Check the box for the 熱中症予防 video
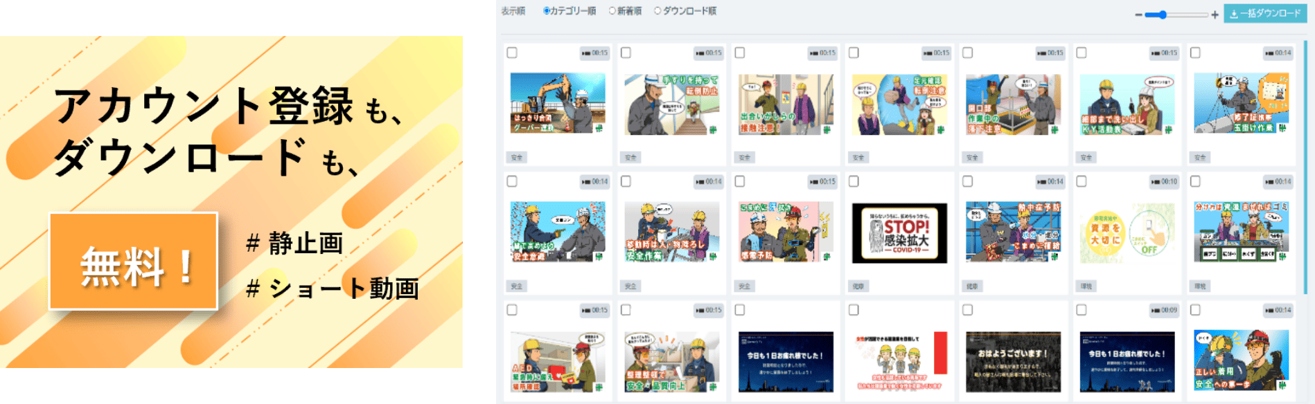Viewport: 1315px width, 404px height. (968, 181)
